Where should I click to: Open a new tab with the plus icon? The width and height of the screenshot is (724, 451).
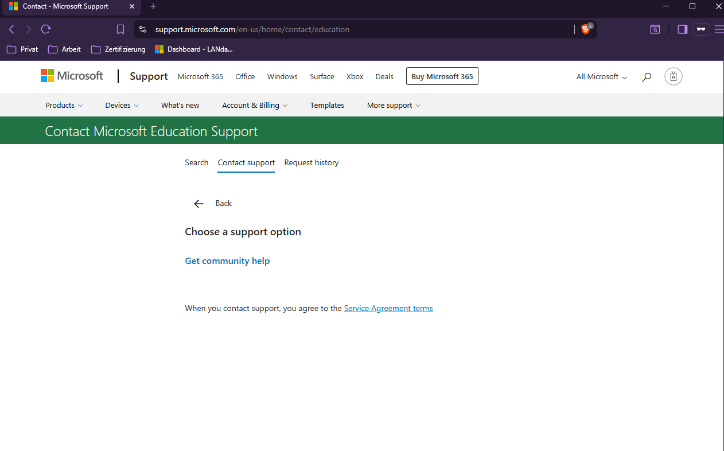[153, 6]
